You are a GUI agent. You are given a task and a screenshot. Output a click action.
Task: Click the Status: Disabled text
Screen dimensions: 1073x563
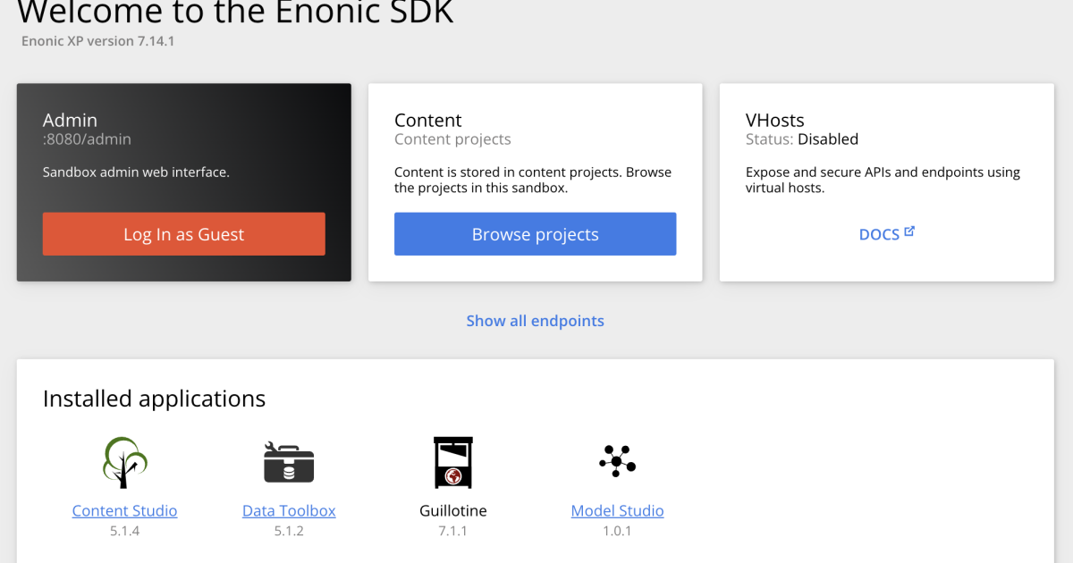(x=802, y=139)
